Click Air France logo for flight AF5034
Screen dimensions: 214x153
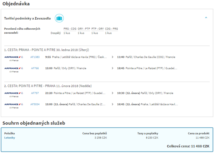[14, 104]
